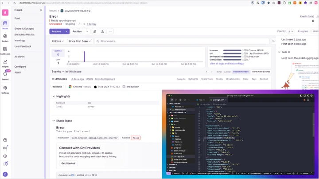Go to next event arrow

click(x=212, y=72)
